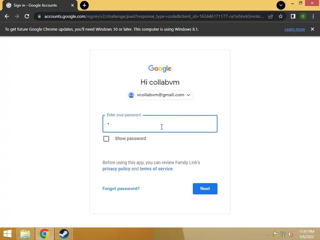Open the Learn more link

click(x=295, y=29)
